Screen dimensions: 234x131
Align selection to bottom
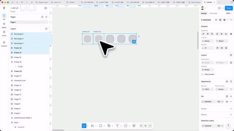click(x=226, y=34)
